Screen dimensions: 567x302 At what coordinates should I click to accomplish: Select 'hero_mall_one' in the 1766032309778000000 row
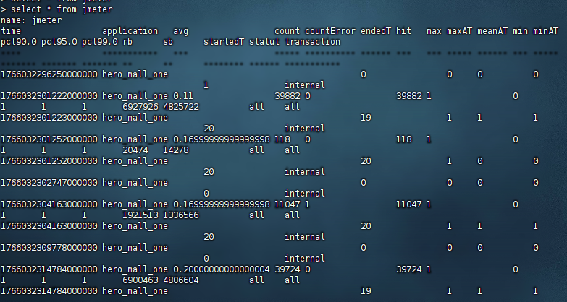135,248
